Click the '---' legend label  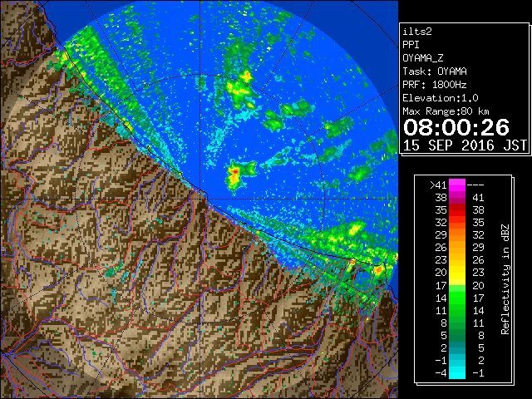click(475, 185)
